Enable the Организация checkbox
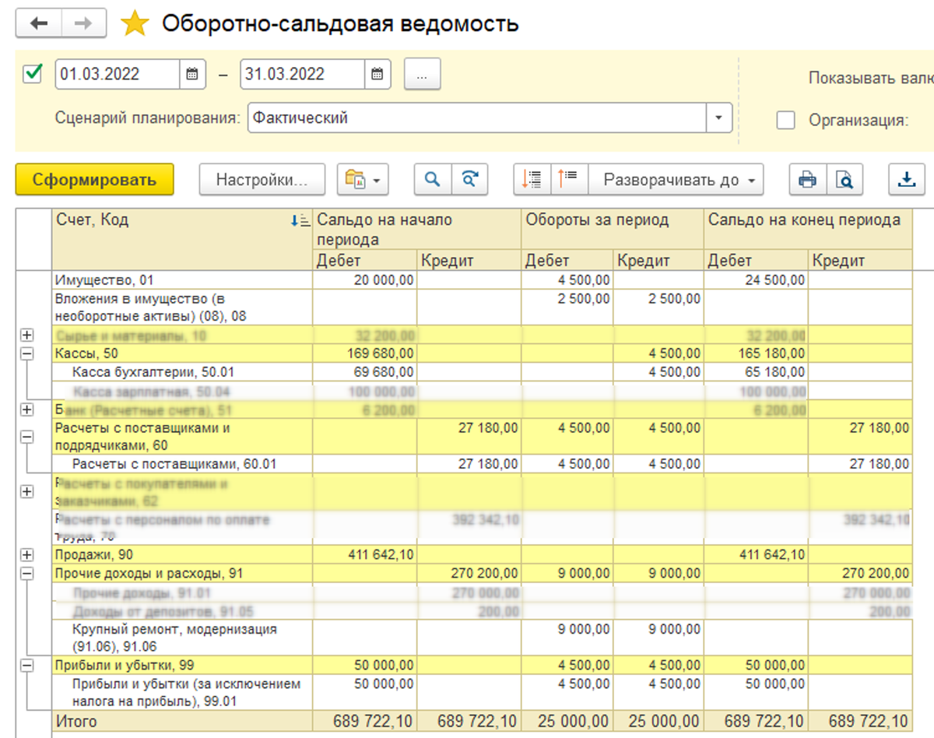The height and width of the screenshot is (738, 934). [786, 120]
